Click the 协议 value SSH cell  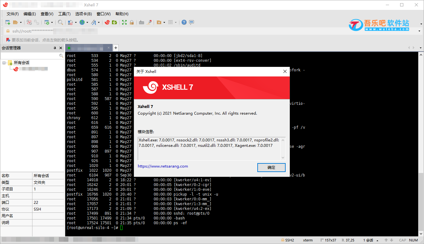point(48,209)
